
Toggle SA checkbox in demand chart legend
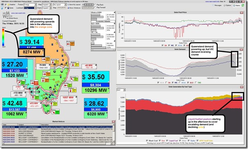166,82
